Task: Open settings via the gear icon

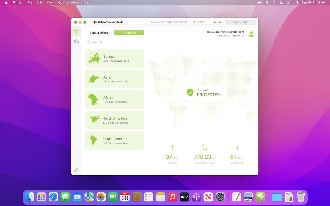Action: [x=76, y=170]
